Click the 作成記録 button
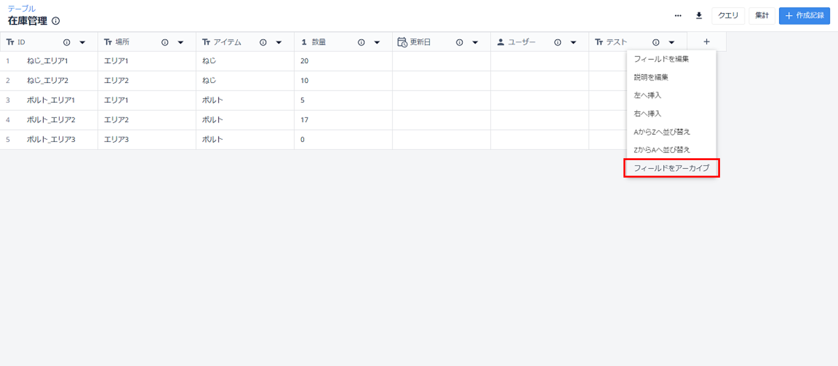 pyautogui.click(x=804, y=15)
